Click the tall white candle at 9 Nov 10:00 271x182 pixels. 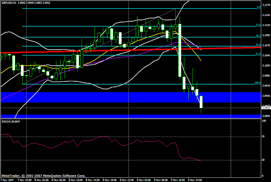(180, 50)
